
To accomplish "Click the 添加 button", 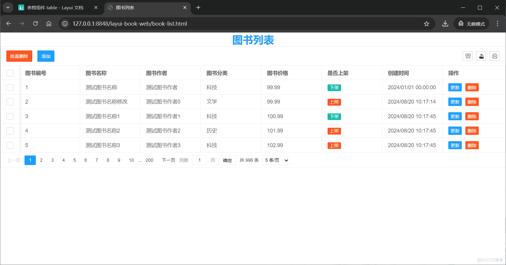I will click(x=46, y=56).
